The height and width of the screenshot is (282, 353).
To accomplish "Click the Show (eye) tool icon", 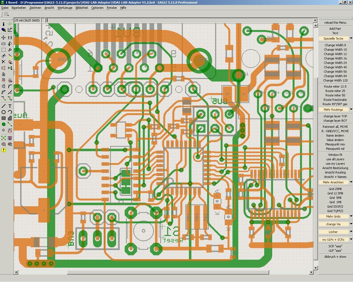I will click(10, 24).
